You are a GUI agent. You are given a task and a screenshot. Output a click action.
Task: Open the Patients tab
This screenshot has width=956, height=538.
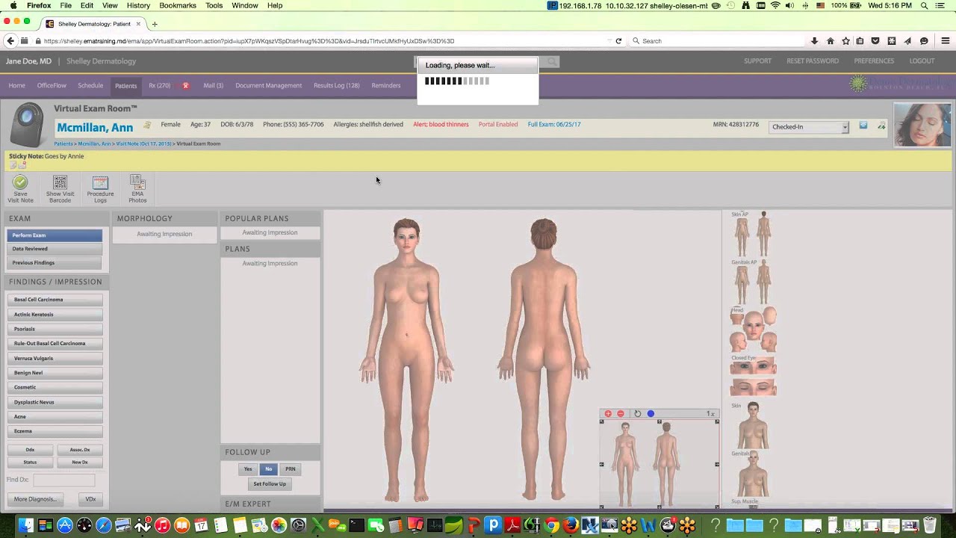pos(125,86)
